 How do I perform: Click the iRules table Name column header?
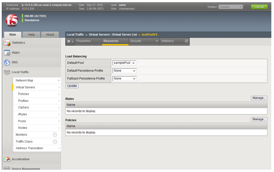pos(166,105)
